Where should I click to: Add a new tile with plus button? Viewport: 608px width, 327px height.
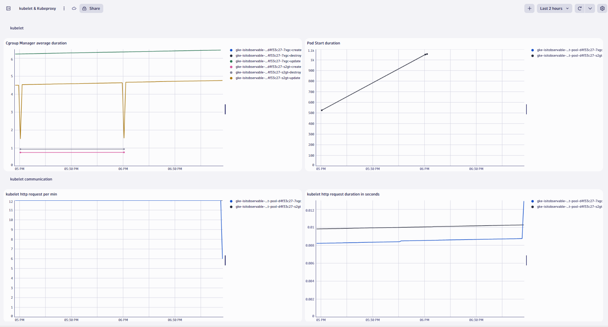click(529, 8)
